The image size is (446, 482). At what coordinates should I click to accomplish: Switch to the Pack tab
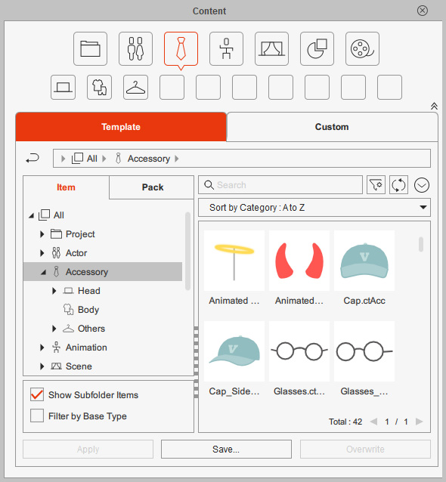153,187
